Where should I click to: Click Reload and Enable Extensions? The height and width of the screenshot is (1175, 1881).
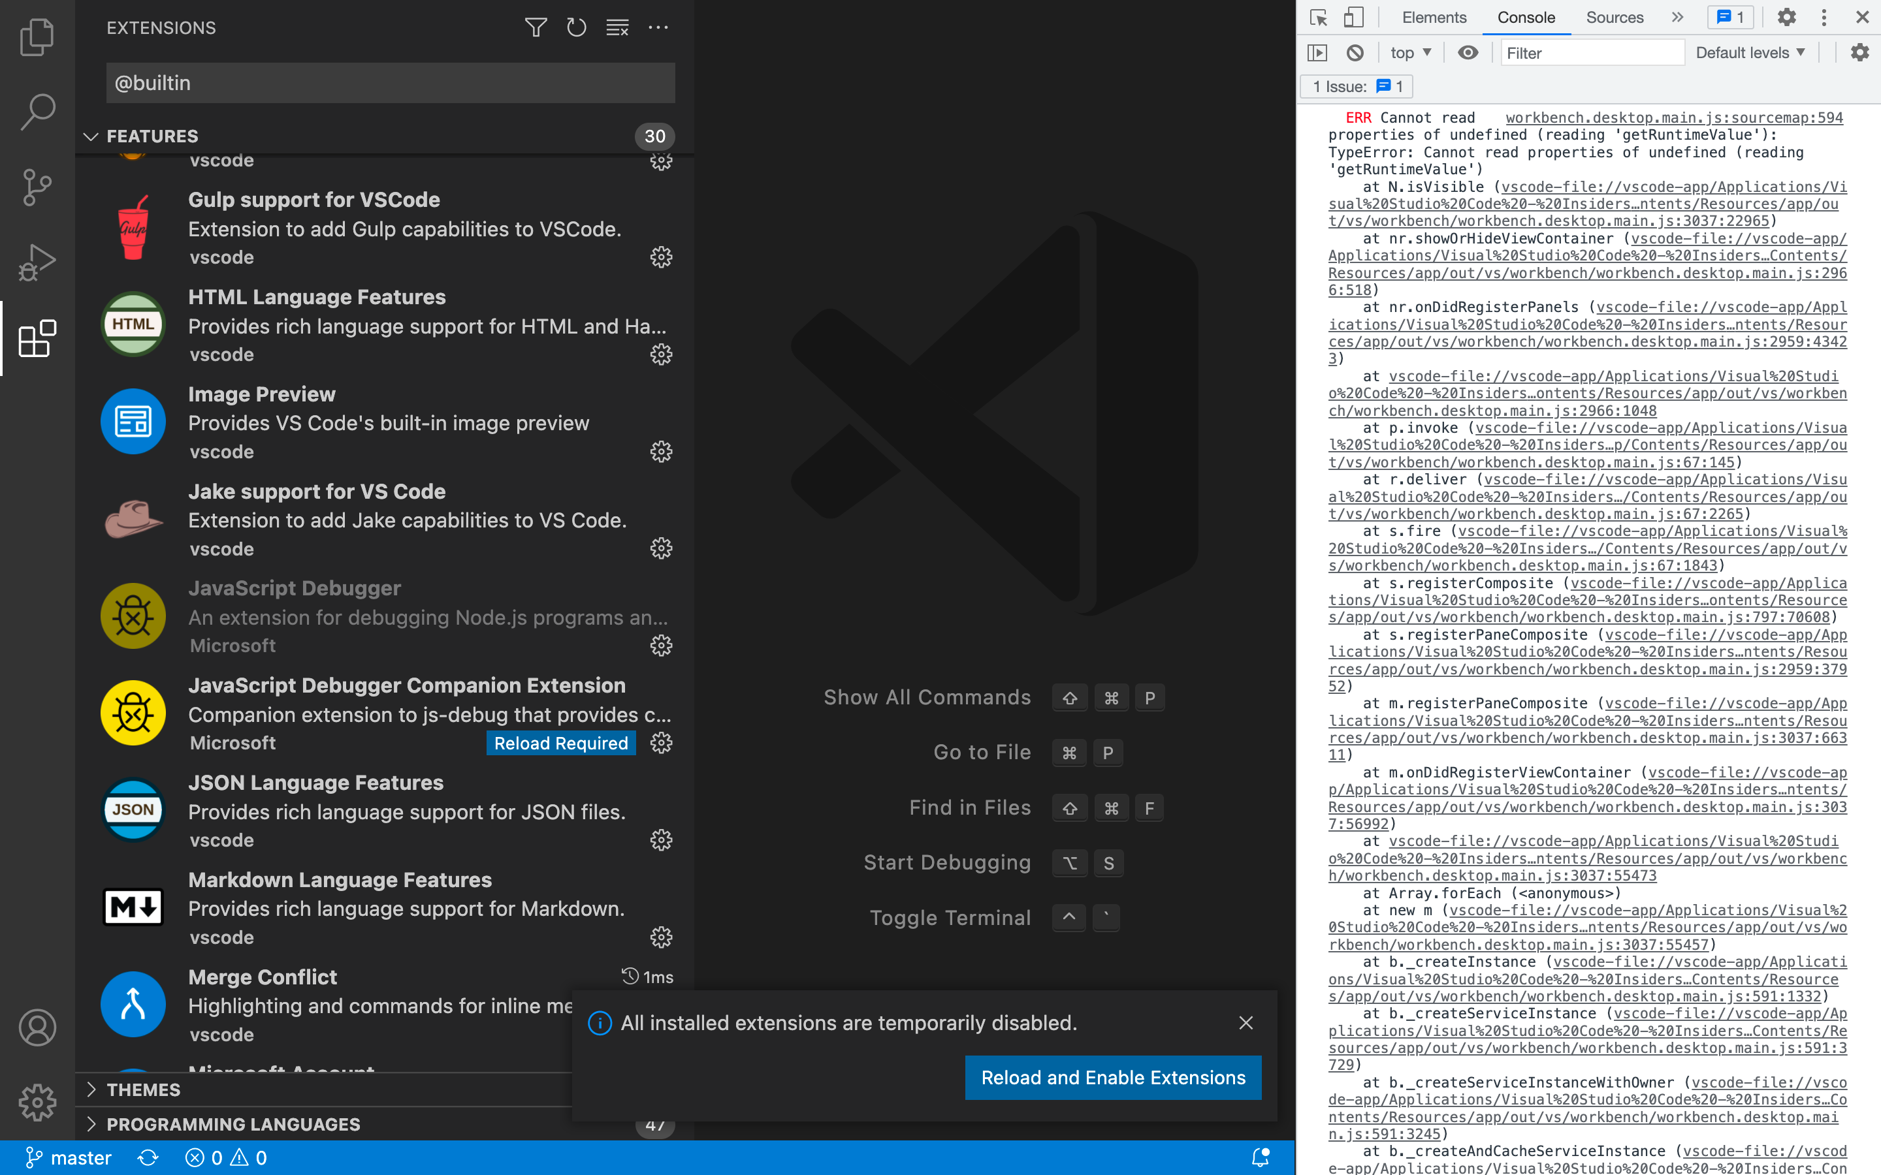pos(1112,1077)
